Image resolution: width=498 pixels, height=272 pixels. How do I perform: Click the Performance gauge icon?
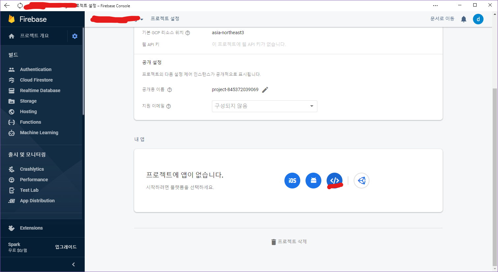tap(12, 180)
